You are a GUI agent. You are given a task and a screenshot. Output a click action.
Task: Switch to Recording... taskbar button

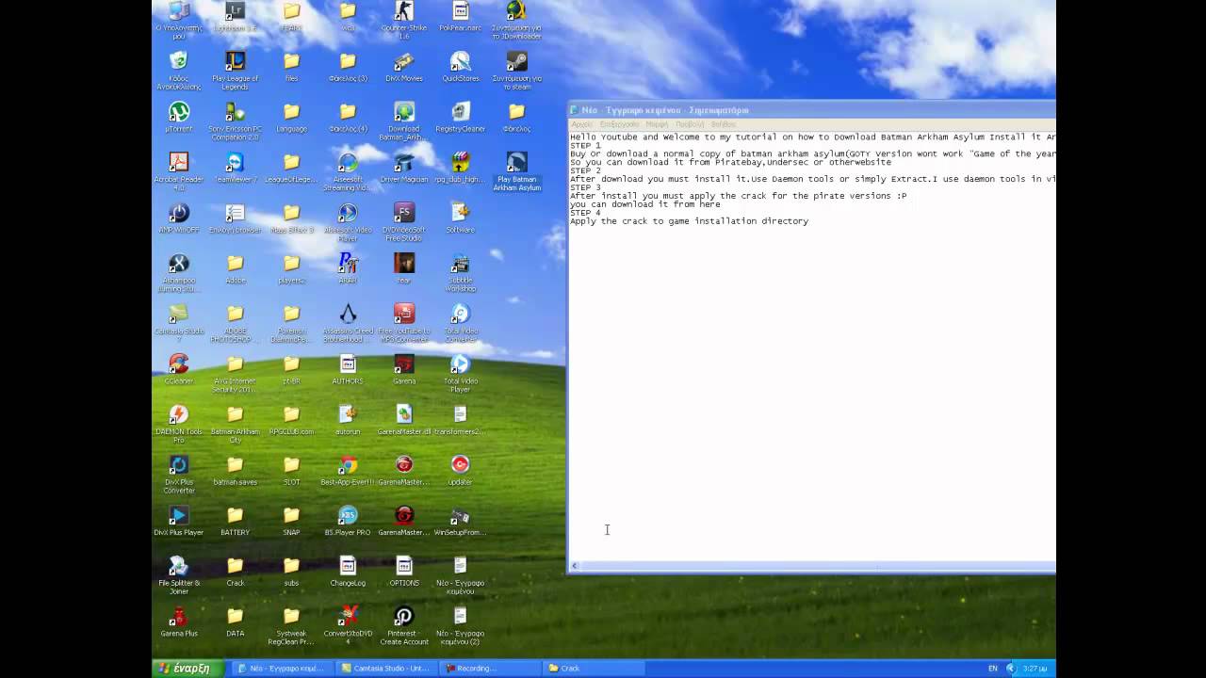tap(490, 669)
